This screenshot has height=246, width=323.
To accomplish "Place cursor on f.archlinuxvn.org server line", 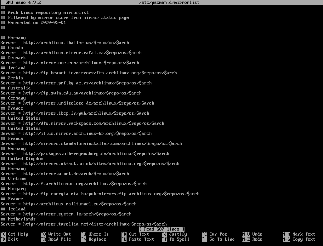I will pos(74,184).
